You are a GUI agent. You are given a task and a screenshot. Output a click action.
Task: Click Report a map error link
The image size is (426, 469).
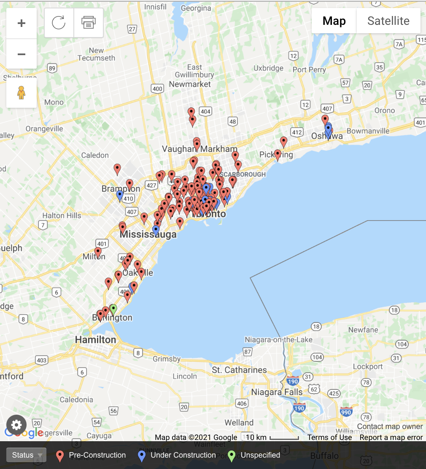pyautogui.click(x=391, y=437)
